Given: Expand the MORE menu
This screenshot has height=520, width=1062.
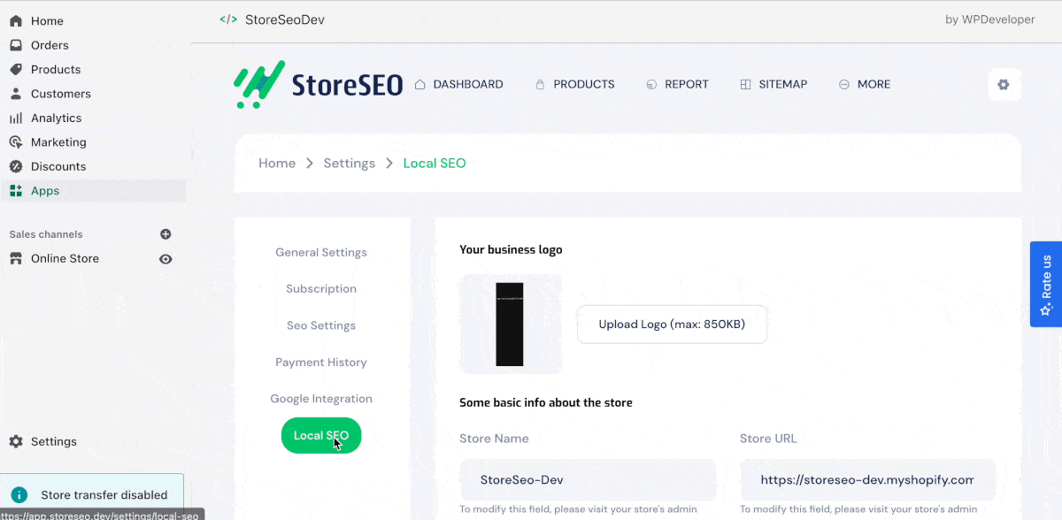Looking at the screenshot, I should [865, 84].
